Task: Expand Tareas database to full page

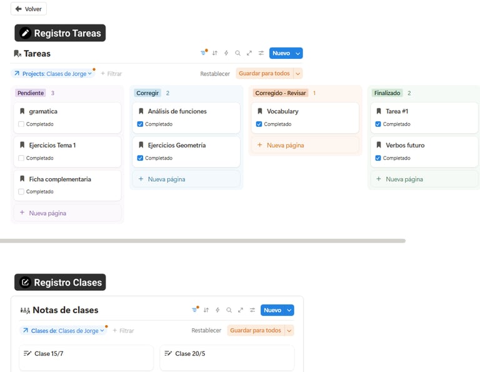Action: [x=249, y=53]
